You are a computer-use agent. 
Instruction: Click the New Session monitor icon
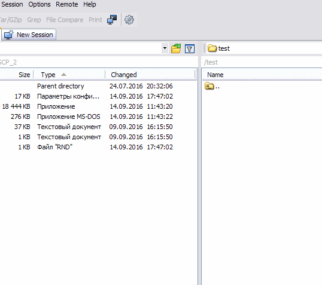(8, 35)
